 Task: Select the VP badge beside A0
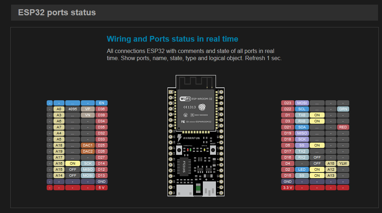88,109
